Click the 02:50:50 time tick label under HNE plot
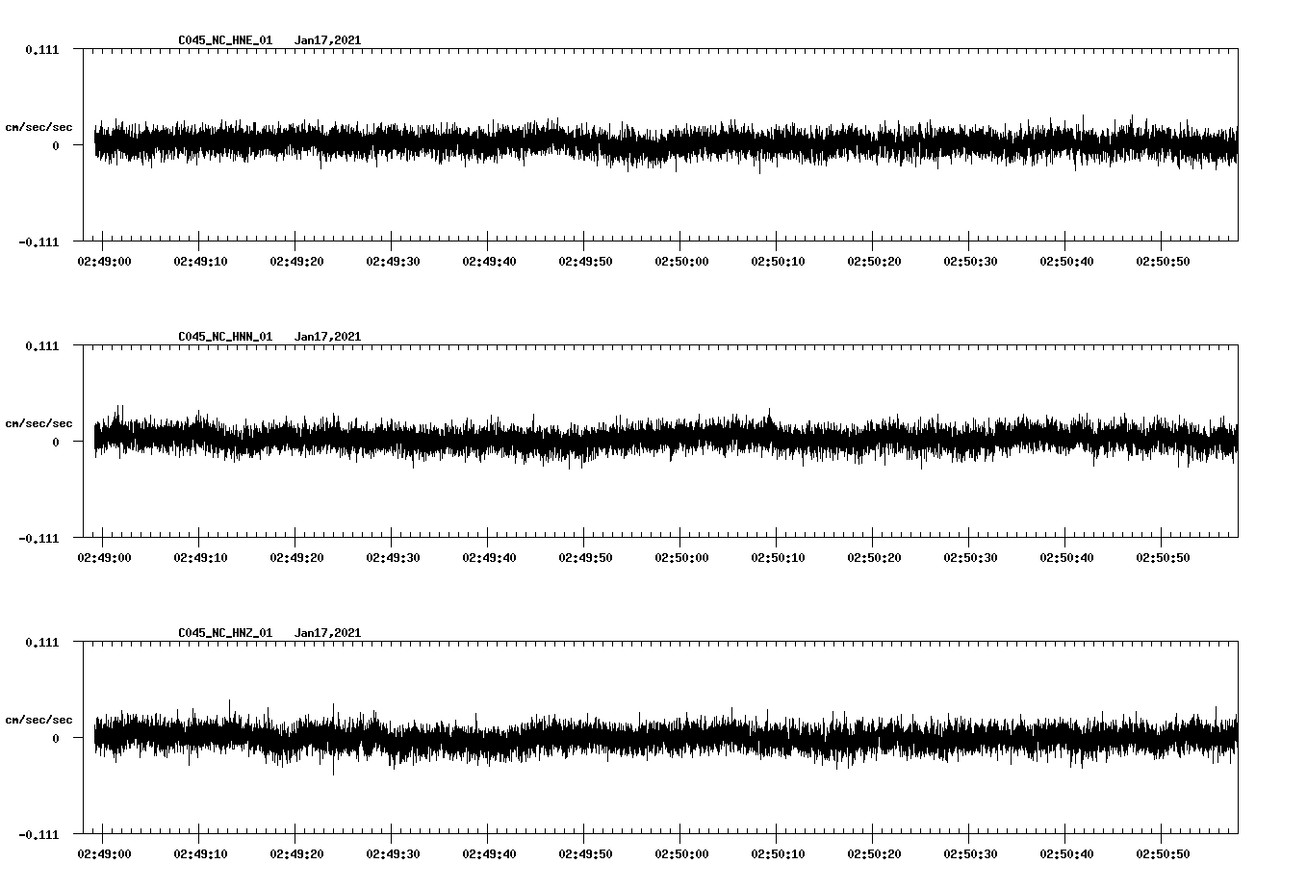 [1165, 259]
